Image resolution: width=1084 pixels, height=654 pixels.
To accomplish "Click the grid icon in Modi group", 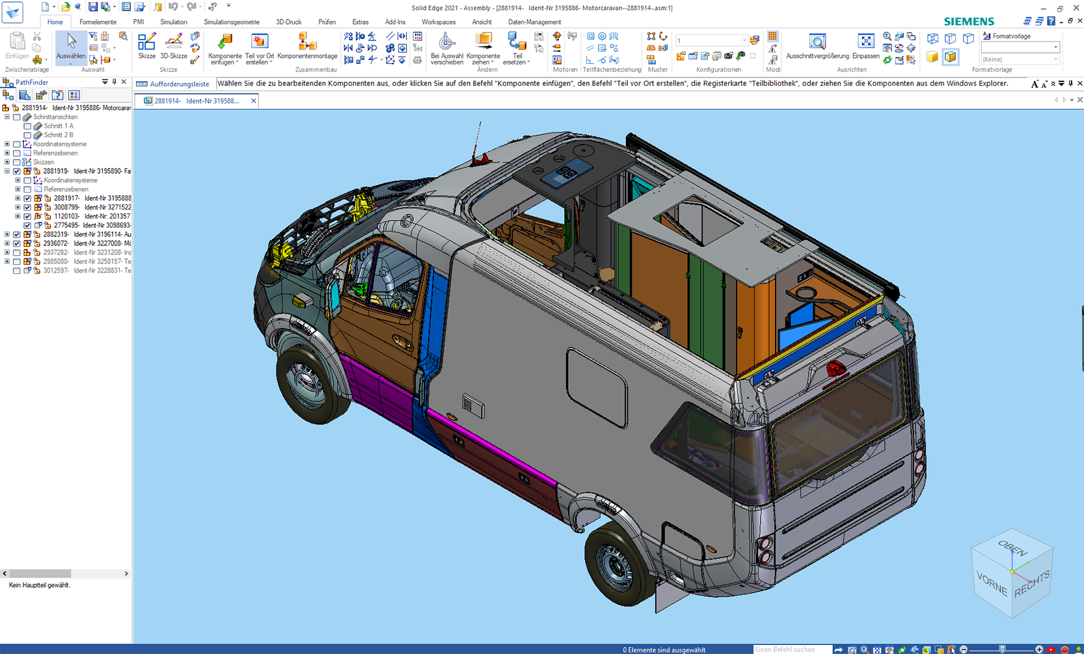I will point(772,36).
